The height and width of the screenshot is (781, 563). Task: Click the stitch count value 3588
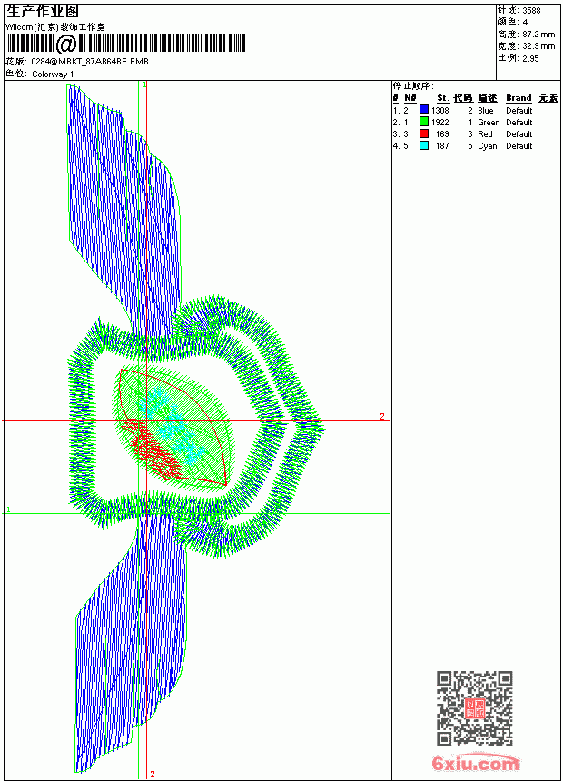[531, 10]
